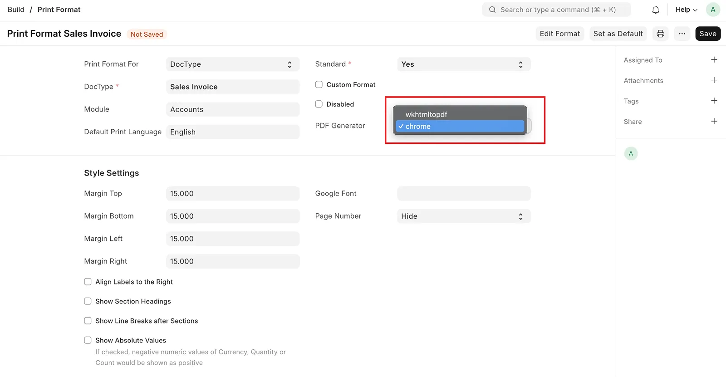The height and width of the screenshot is (377, 726).
Task: Open the user avatar in top bar
Action: [713, 10]
